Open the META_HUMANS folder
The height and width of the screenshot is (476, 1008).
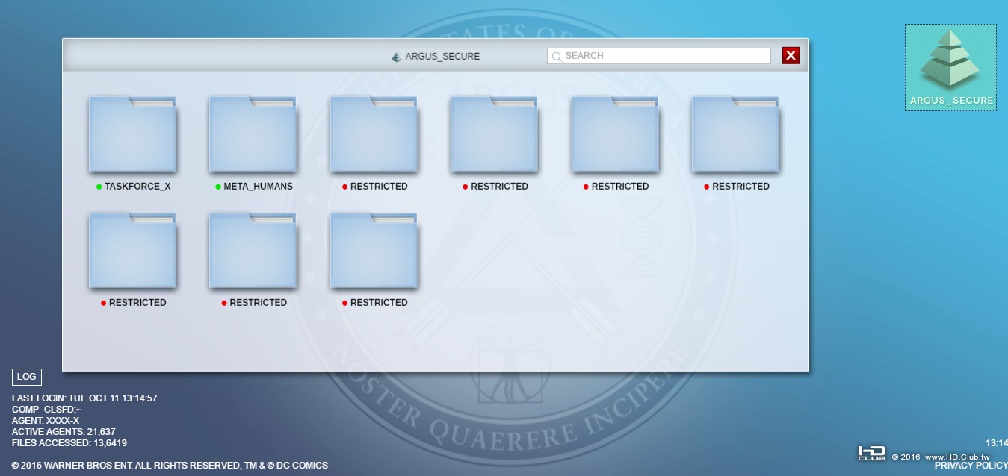(x=253, y=134)
